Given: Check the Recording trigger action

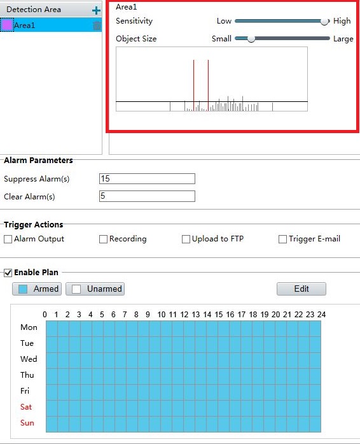Looking at the screenshot, I should point(103,240).
